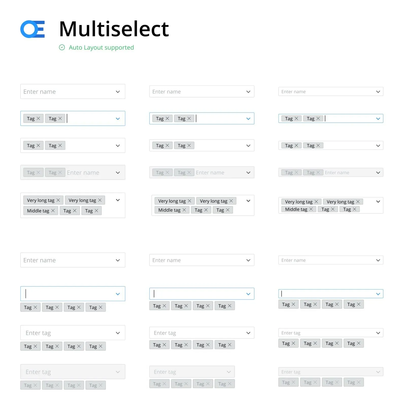Image resolution: width=406 pixels, height=418 pixels.
Task: Expand largest multiselect holding "Very long tag" chips
Action: coord(118,200)
